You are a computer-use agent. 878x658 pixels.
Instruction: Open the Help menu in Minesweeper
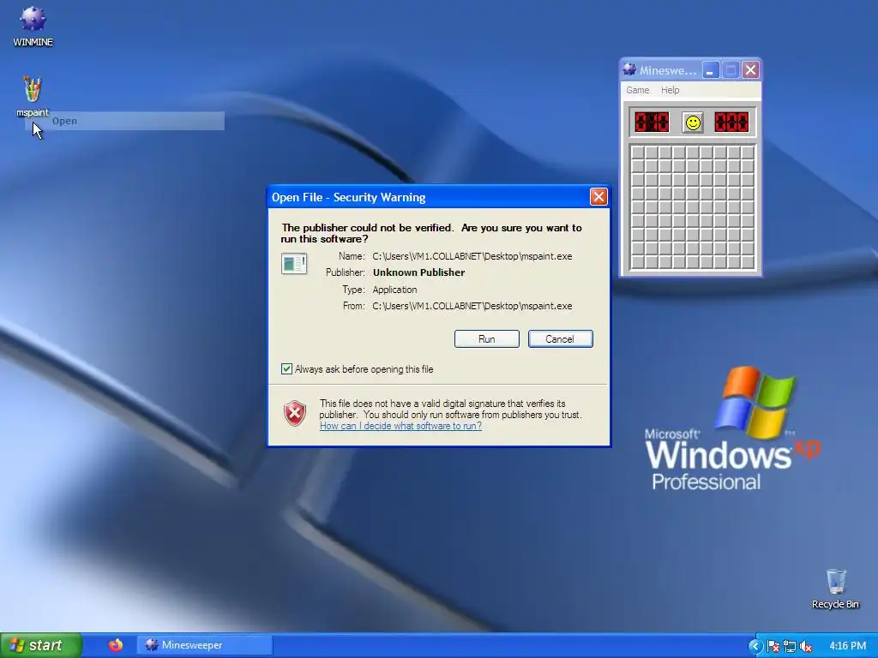(x=670, y=90)
